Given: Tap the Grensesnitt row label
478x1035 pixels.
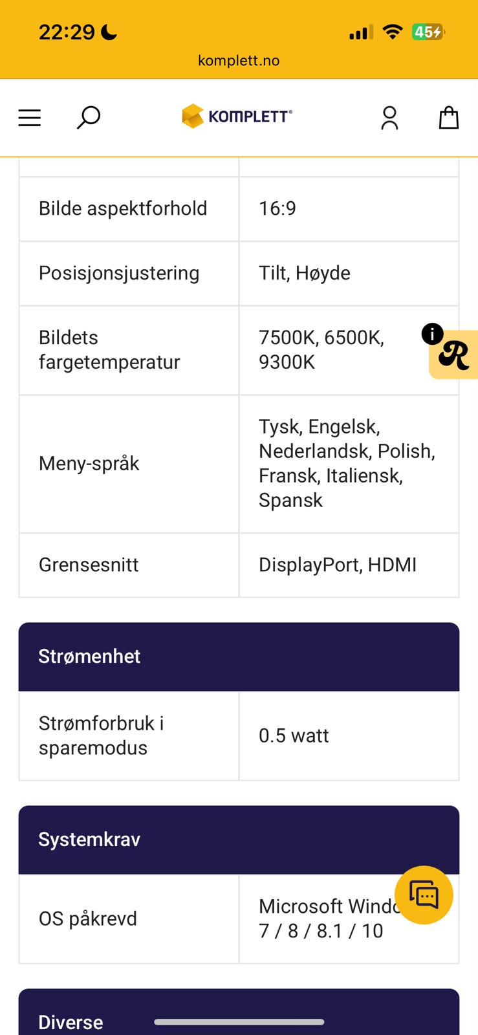Looking at the screenshot, I should tap(89, 565).
